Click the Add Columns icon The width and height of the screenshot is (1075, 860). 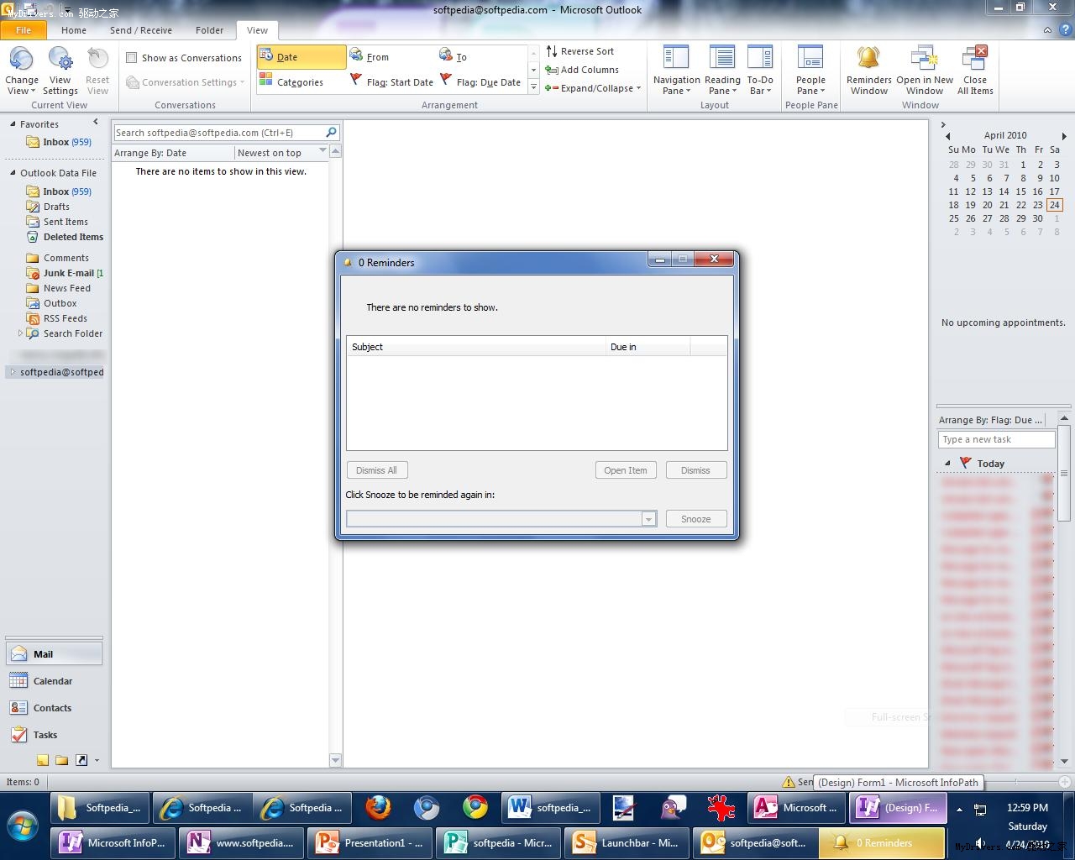pyautogui.click(x=552, y=70)
